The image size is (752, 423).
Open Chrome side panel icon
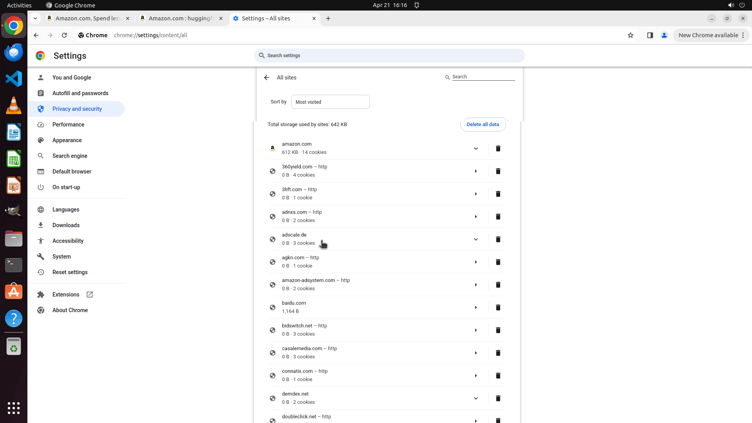click(x=650, y=35)
